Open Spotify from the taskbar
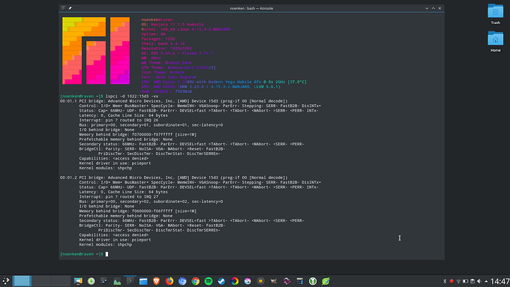 tap(208, 281)
